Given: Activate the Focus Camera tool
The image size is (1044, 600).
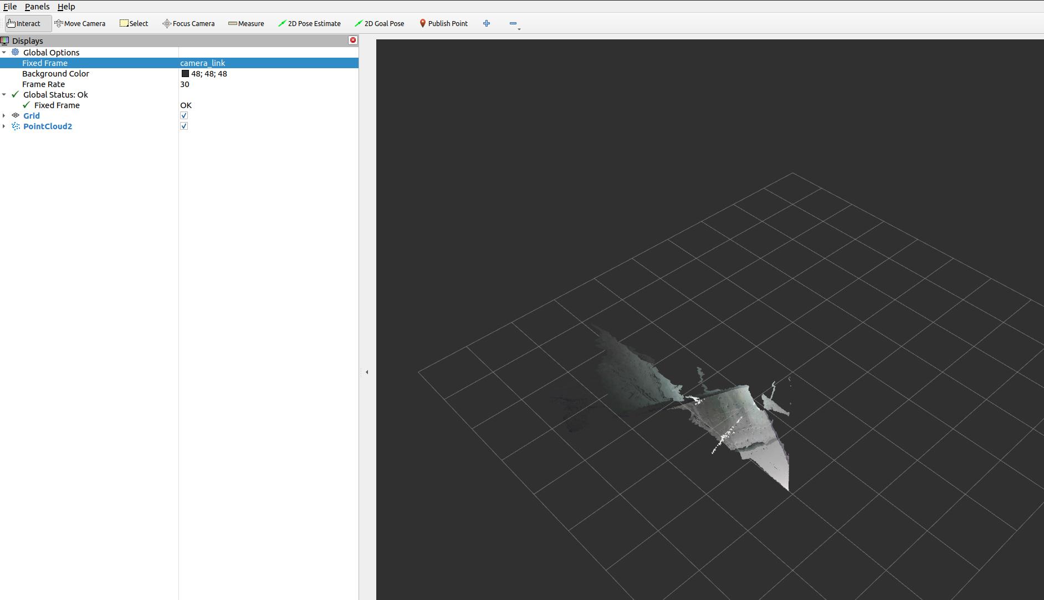Looking at the screenshot, I should click(188, 23).
